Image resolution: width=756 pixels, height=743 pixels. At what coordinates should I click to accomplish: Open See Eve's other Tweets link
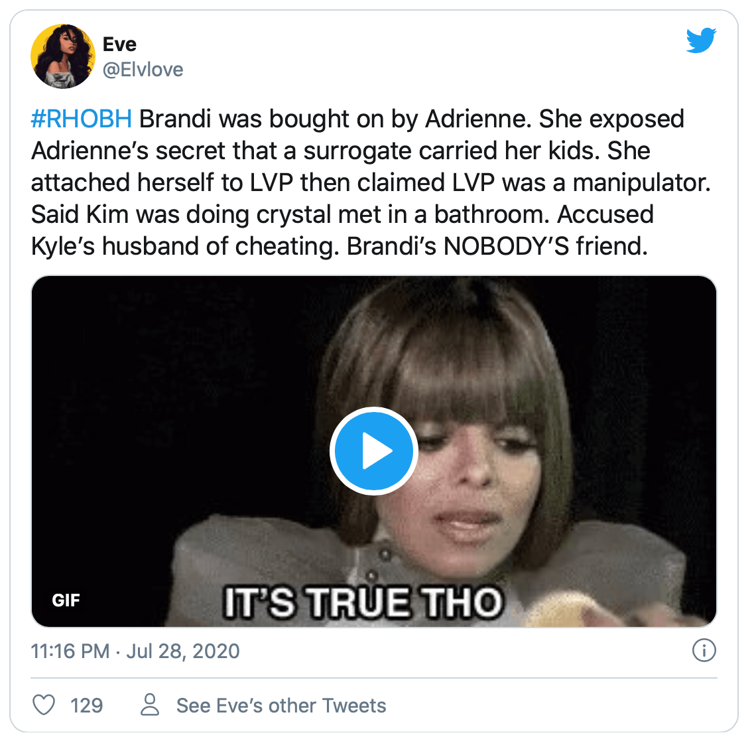[282, 705]
